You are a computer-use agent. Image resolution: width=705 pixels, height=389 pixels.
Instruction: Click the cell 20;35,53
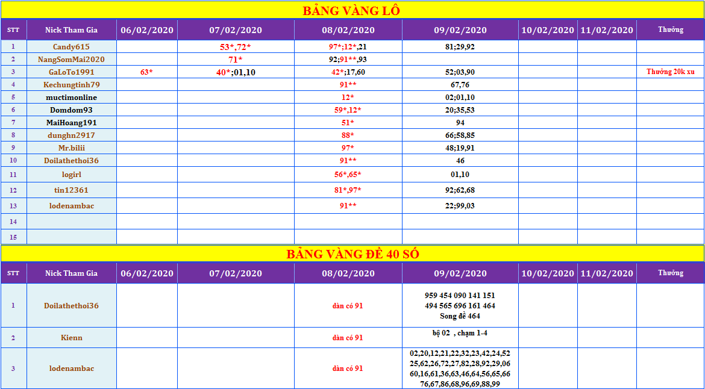(x=460, y=110)
